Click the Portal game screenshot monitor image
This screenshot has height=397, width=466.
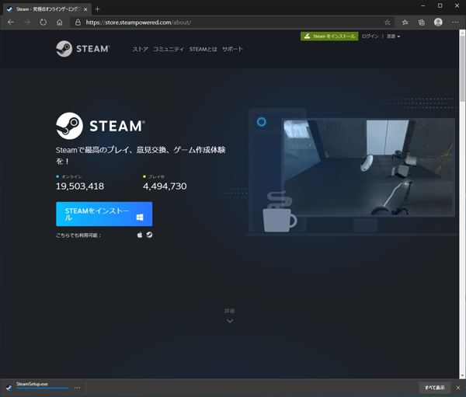[x=368, y=167]
